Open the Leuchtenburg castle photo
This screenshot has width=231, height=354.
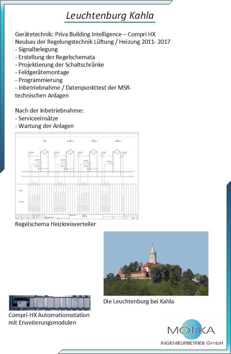tap(156, 263)
